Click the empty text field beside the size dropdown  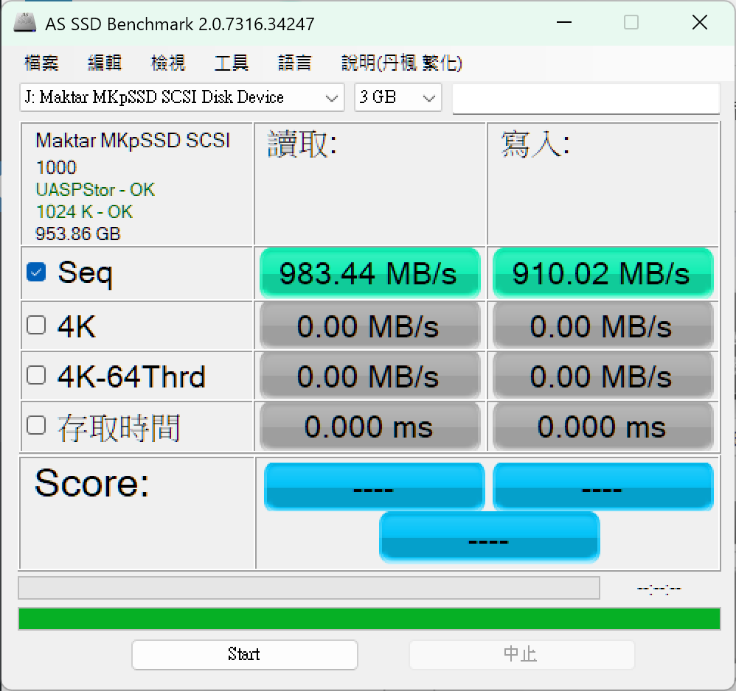coord(586,99)
